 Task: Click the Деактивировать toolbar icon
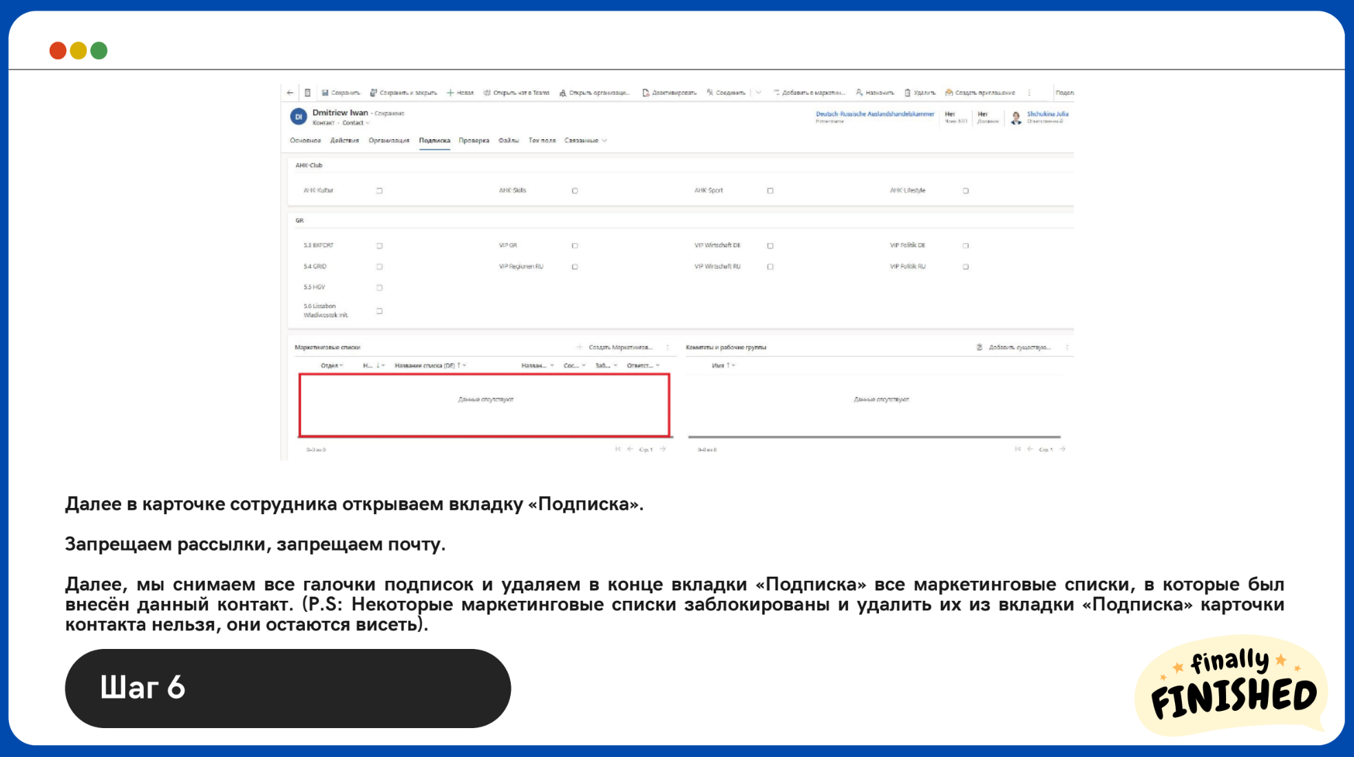(x=646, y=93)
